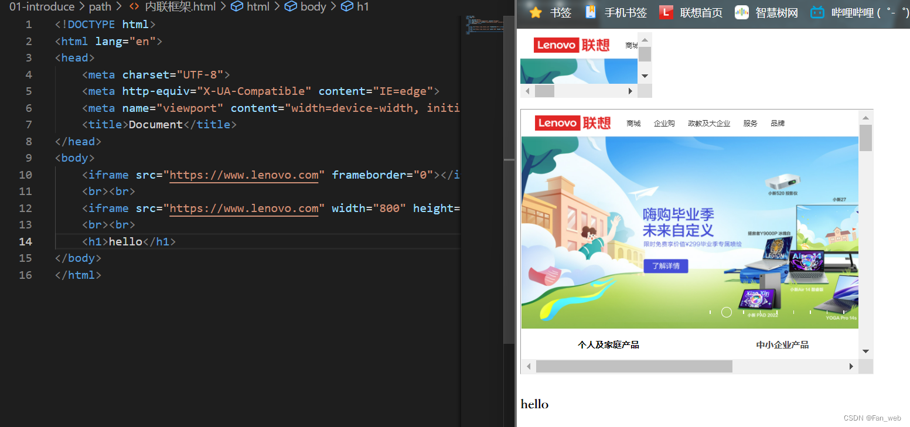Open the 哔哩哔哩 bookmark label
The height and width of the screenshot is (427, 910).
[870, 12]
